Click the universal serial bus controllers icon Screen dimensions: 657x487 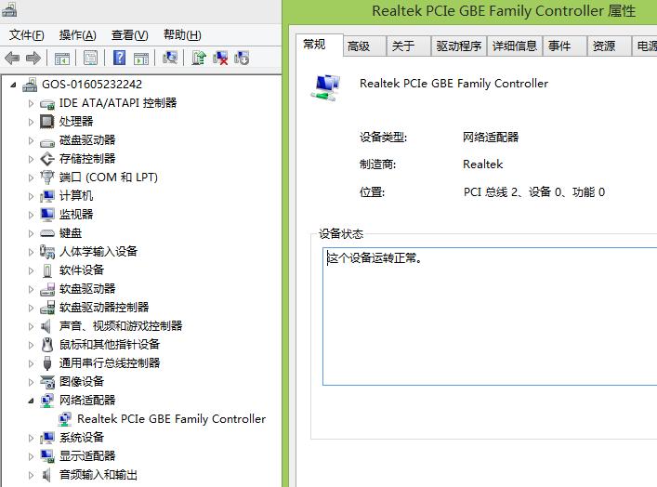click(x=46, y=363)
